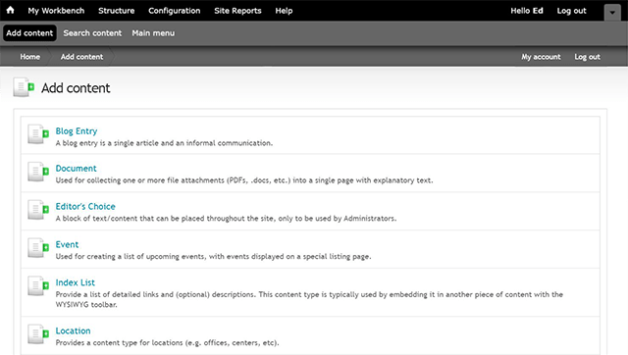Open the Event content type link
This screenshot has height=355, width=628.
tap(67, 244)
